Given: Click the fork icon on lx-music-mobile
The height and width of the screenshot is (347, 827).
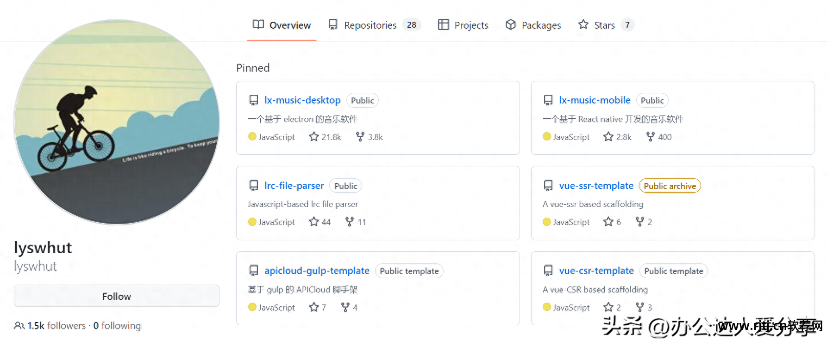Looking at the screenshot, I should (651, 137).
